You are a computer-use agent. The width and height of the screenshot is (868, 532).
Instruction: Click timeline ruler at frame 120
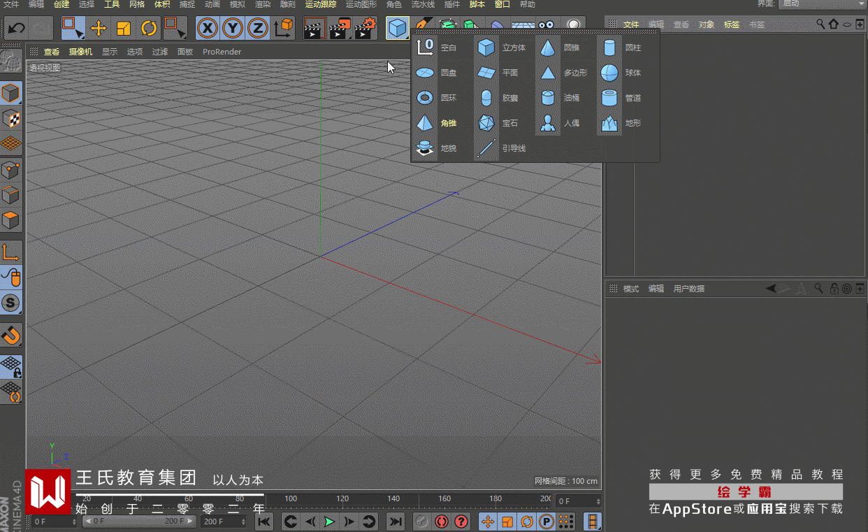[x=342, y=499]
